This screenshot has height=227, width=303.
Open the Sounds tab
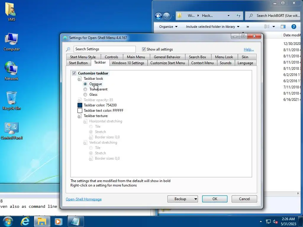(x=225, y=63)
